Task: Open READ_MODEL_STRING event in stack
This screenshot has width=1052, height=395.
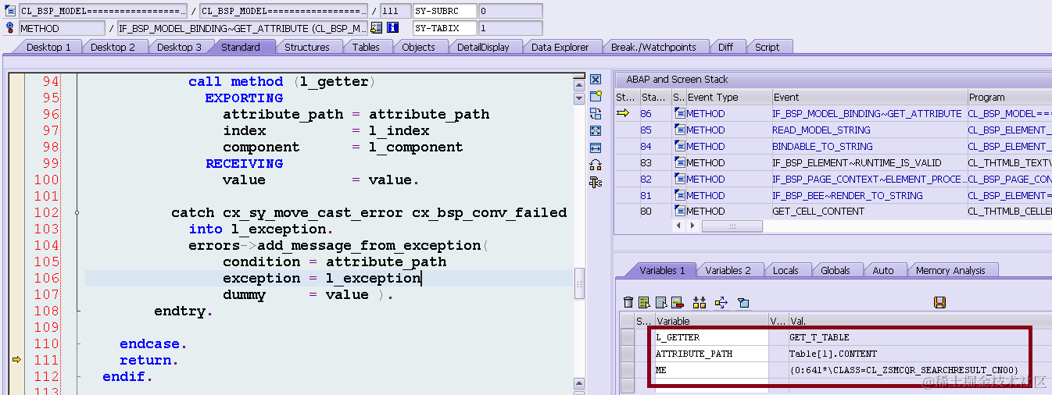Action: 821,130
